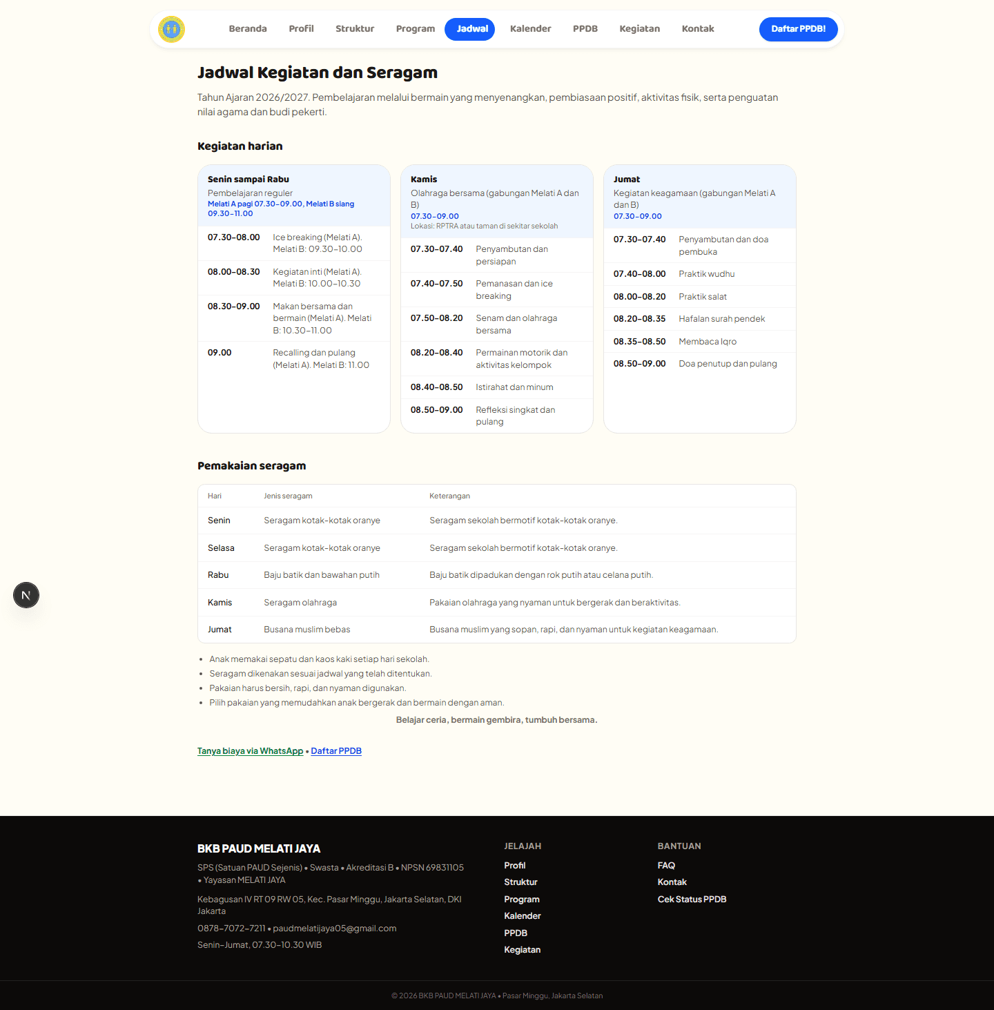Navigate to Kegiatan from navbar
Image resolution: width=994 pixels, height=1010 pixels.
coord(639,29)
